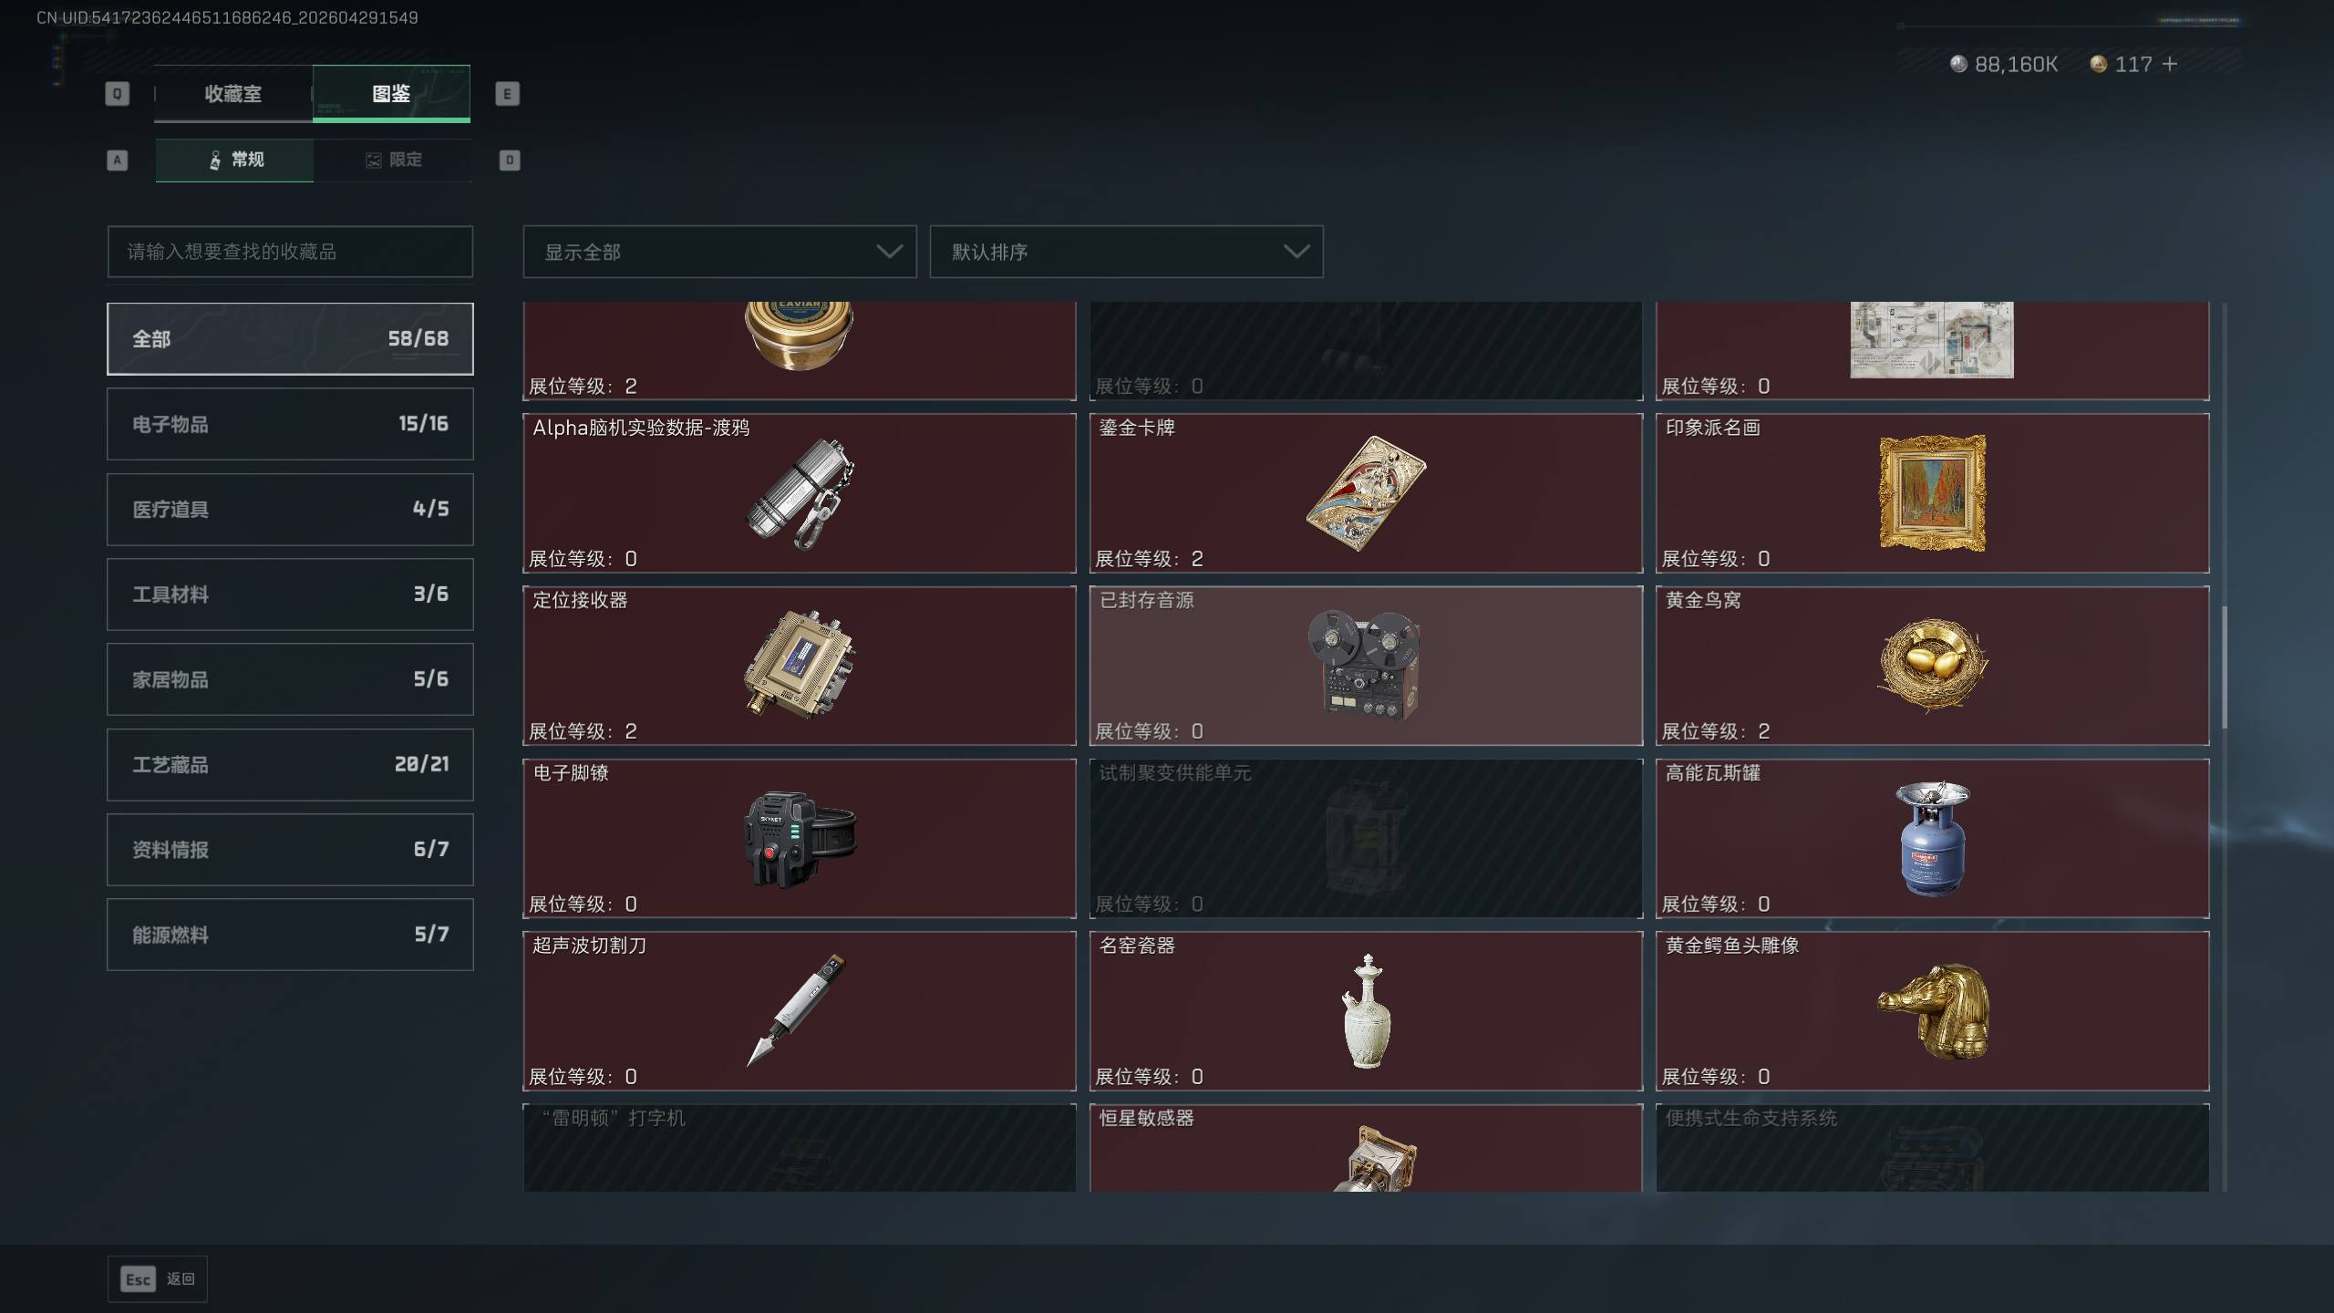Open the 印象派名画 painting item
Viewport: 2334px width, 1313px height.
point(1932,493)
